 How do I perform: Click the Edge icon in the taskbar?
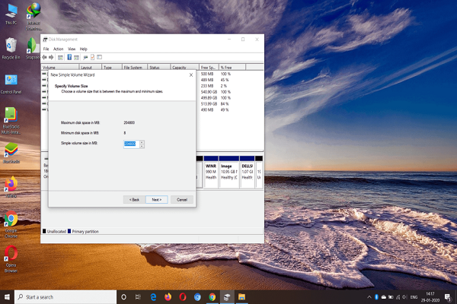pos(153,297)
